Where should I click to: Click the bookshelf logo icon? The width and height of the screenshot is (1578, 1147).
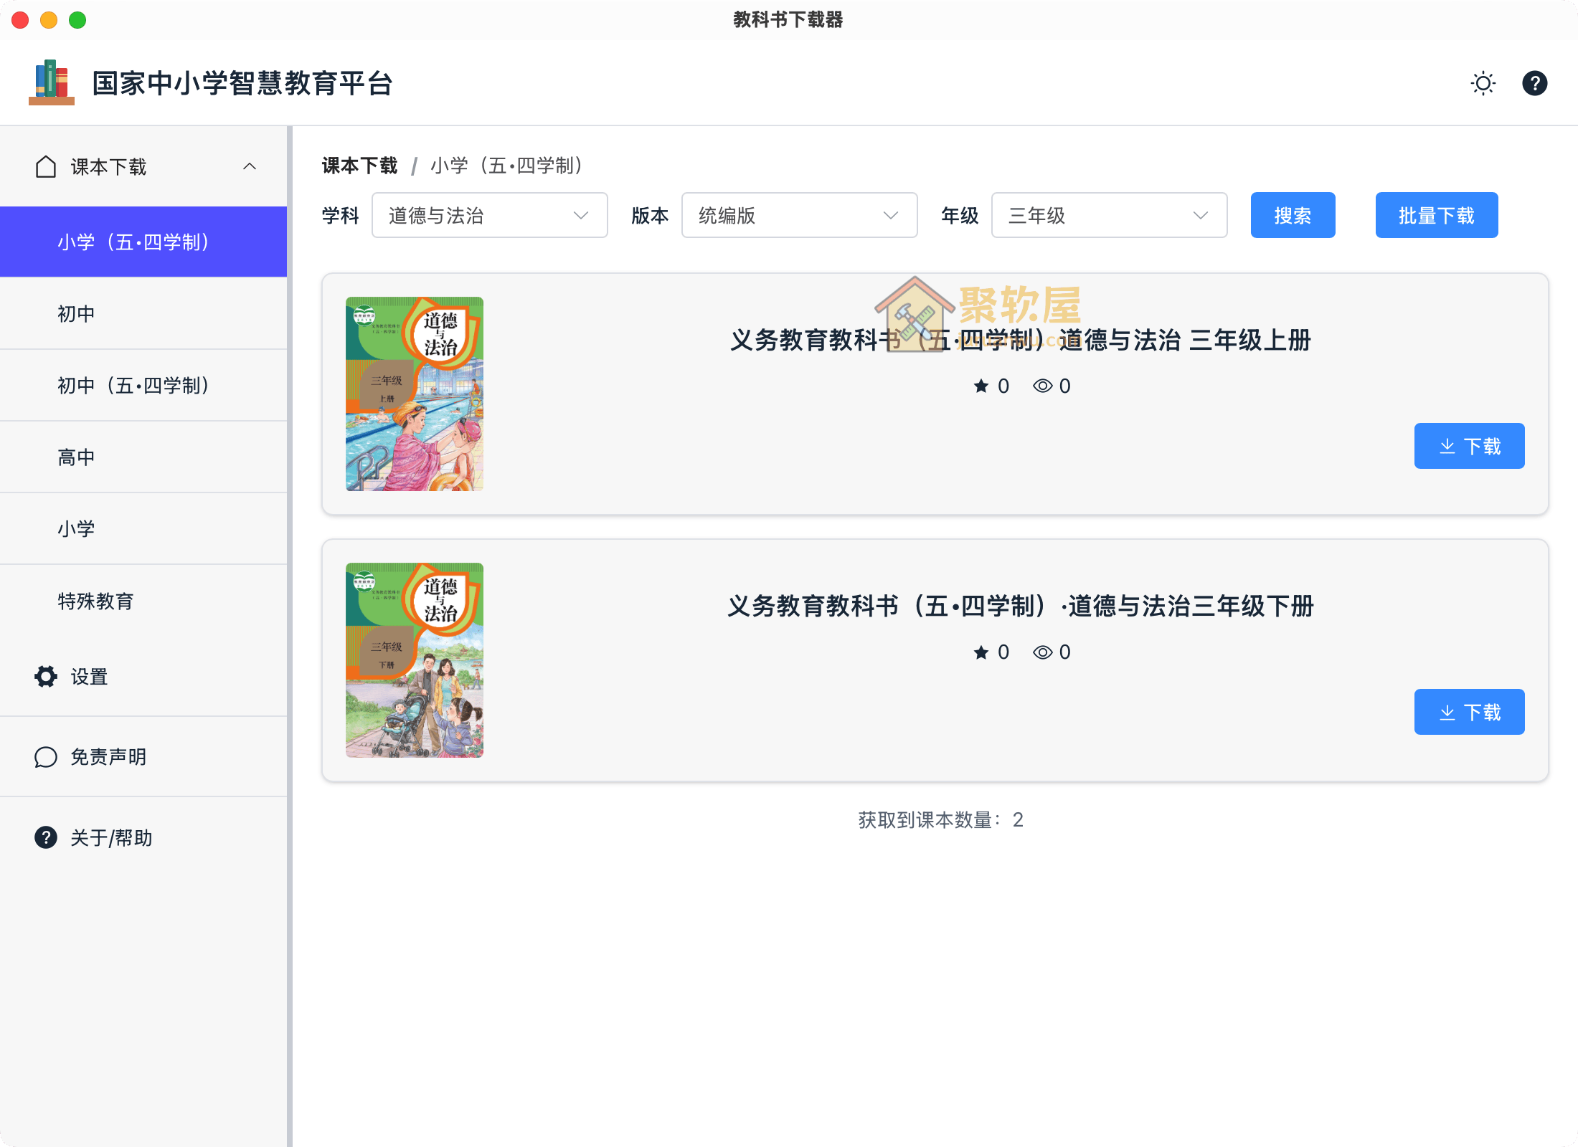[x=51, y=82]
